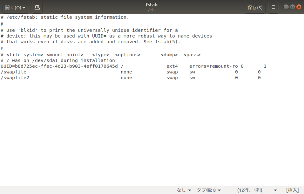Open the 開く(O) file chooser dropdown

coord(15,7)
